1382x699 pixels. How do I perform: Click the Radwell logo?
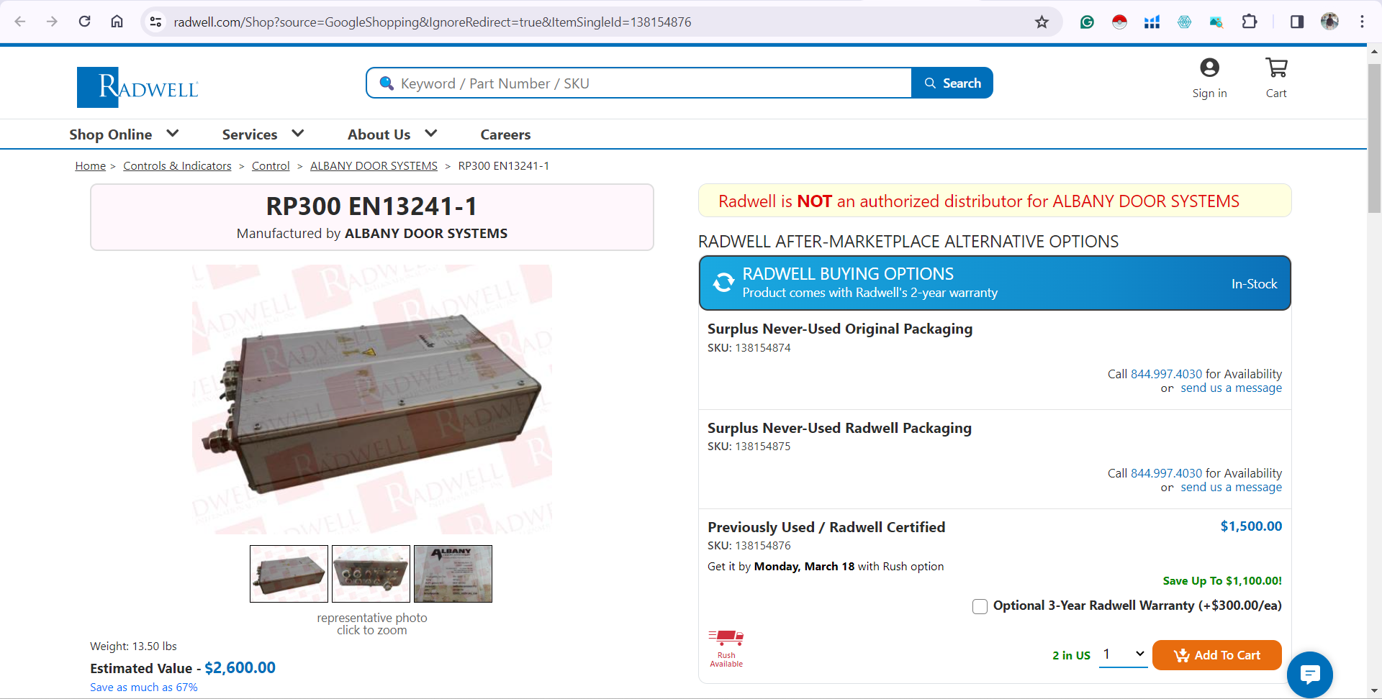[137, 87]
